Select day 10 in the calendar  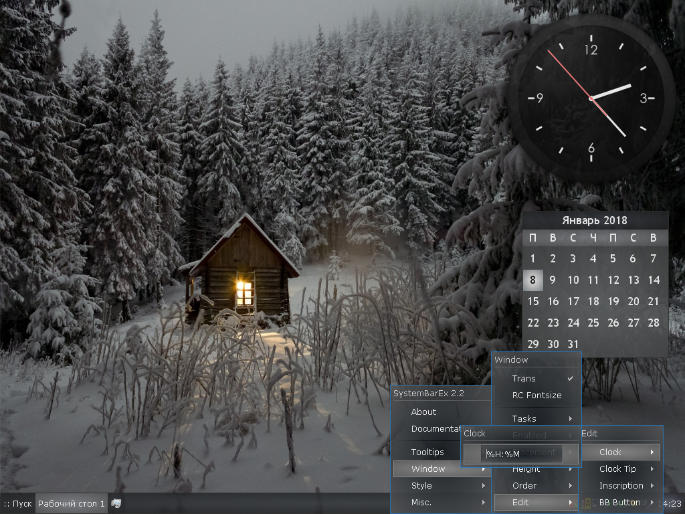[573, 280]
